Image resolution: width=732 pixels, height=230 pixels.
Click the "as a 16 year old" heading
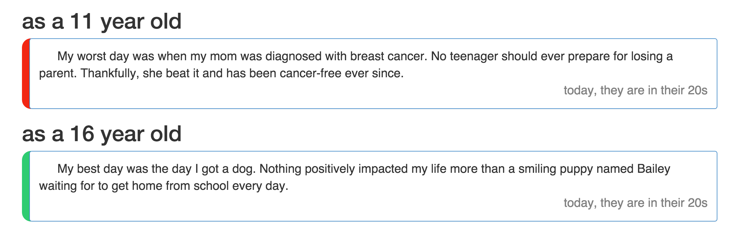102,134
